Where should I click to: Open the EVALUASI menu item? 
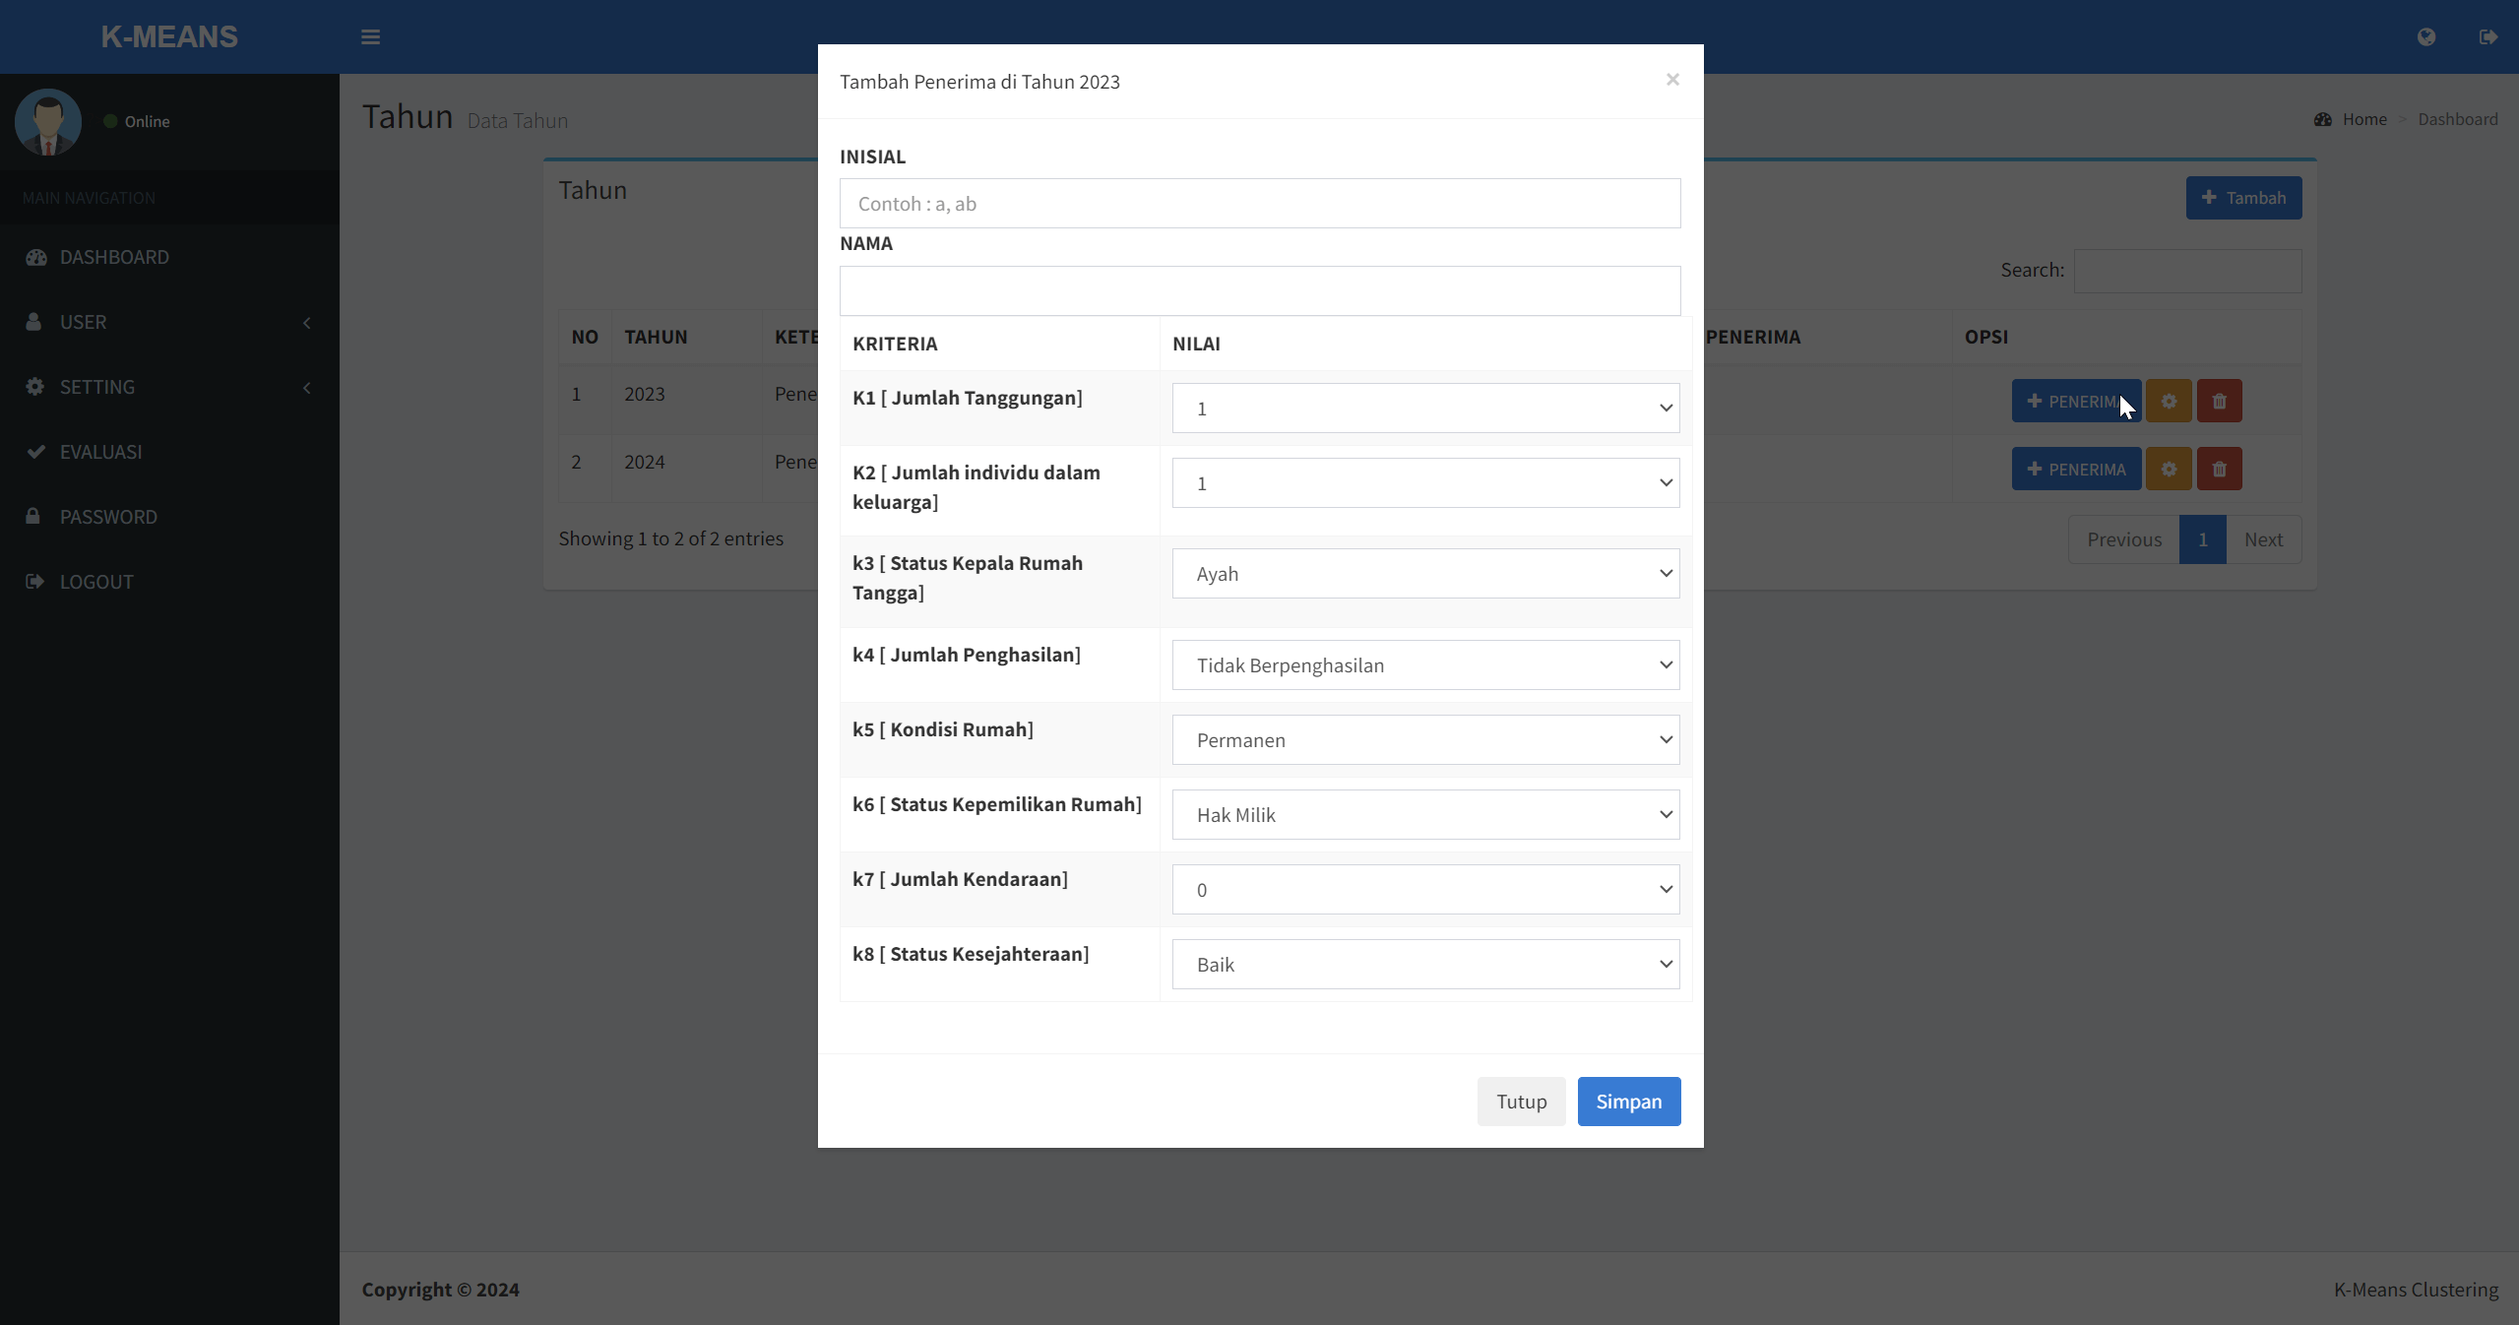pyautogui.click(x=100, y=452)
